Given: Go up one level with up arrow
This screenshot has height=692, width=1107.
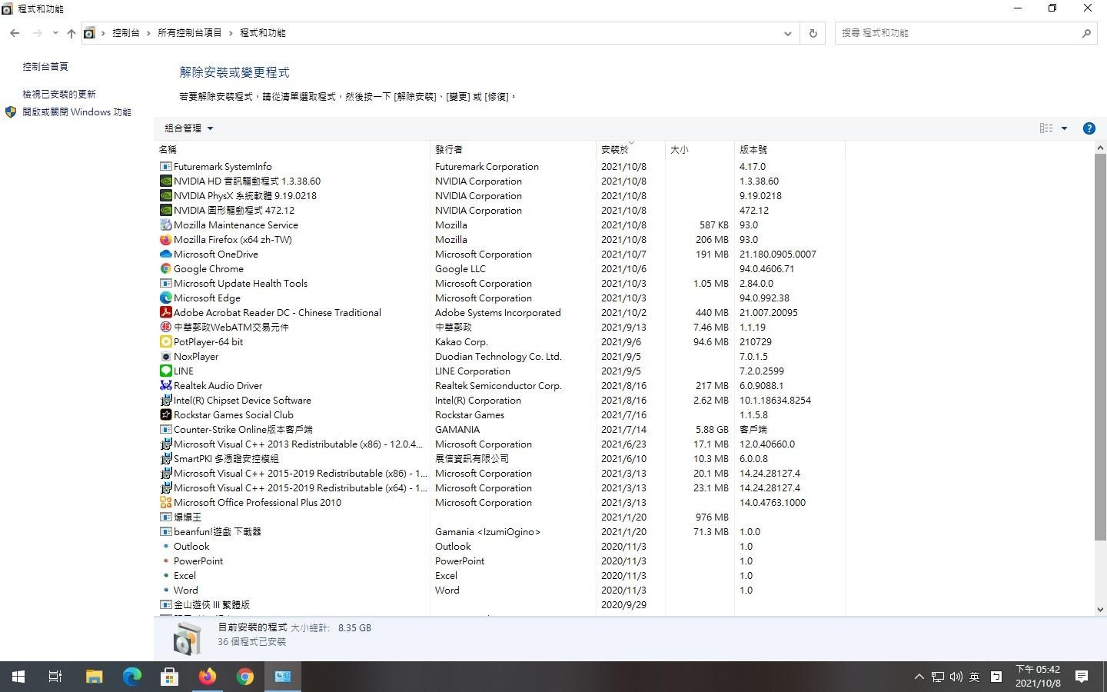Looking at the screenshot, I should click(x=71, y=33).
